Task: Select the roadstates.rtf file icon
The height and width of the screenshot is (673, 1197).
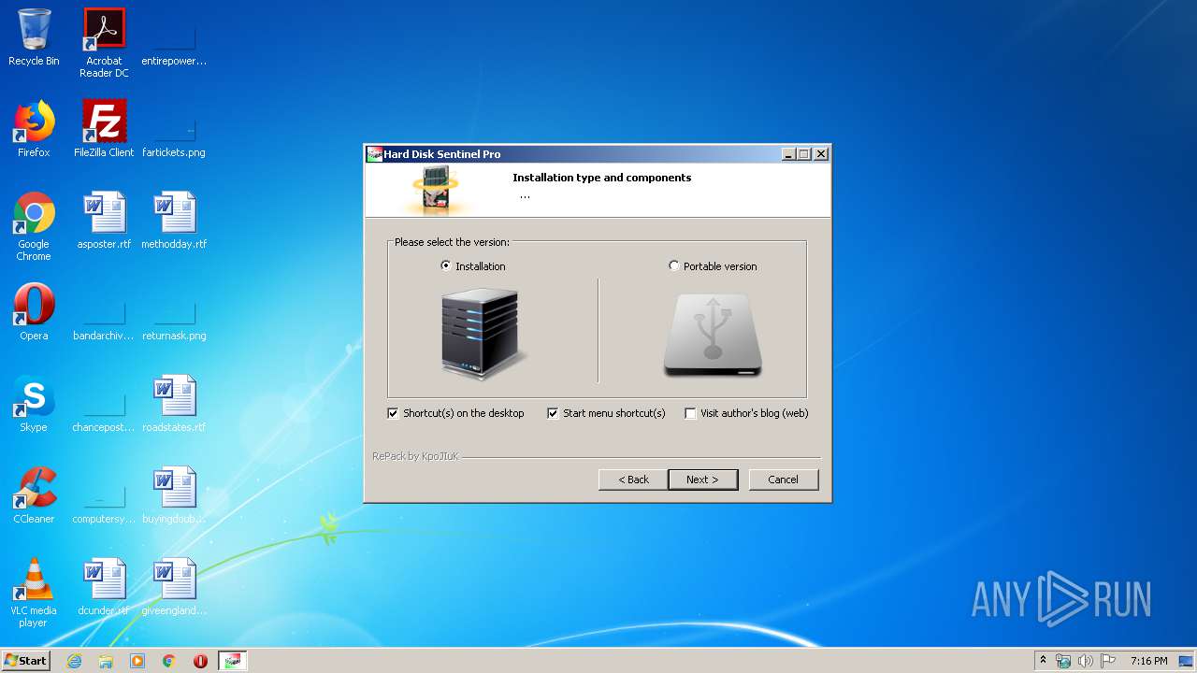Action: 174,404
